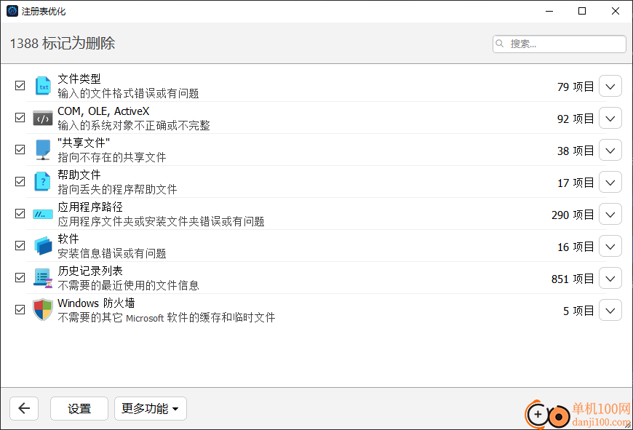This screenshot has height=430, width=633.
Task: Click the 软件 blue boxes icon
Action: pos(43,246)
